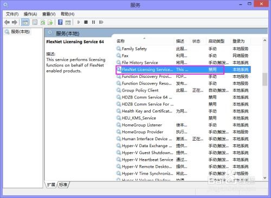
Task: Open the 帮助(H) menu
Action: 67,14
